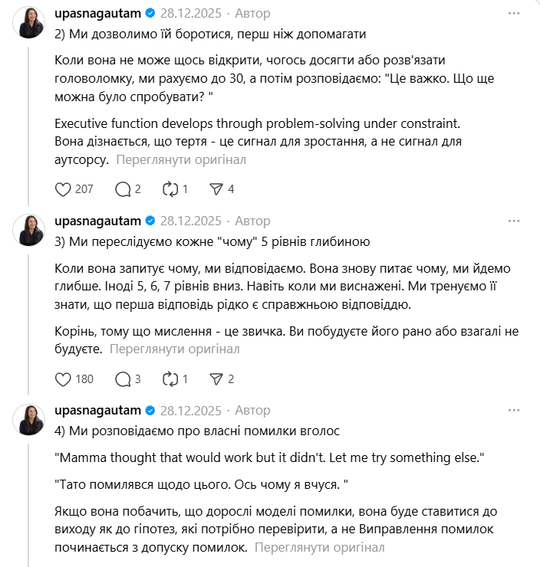View the original of the post about mistakes
Screen dimensions: 540x567
319,548
